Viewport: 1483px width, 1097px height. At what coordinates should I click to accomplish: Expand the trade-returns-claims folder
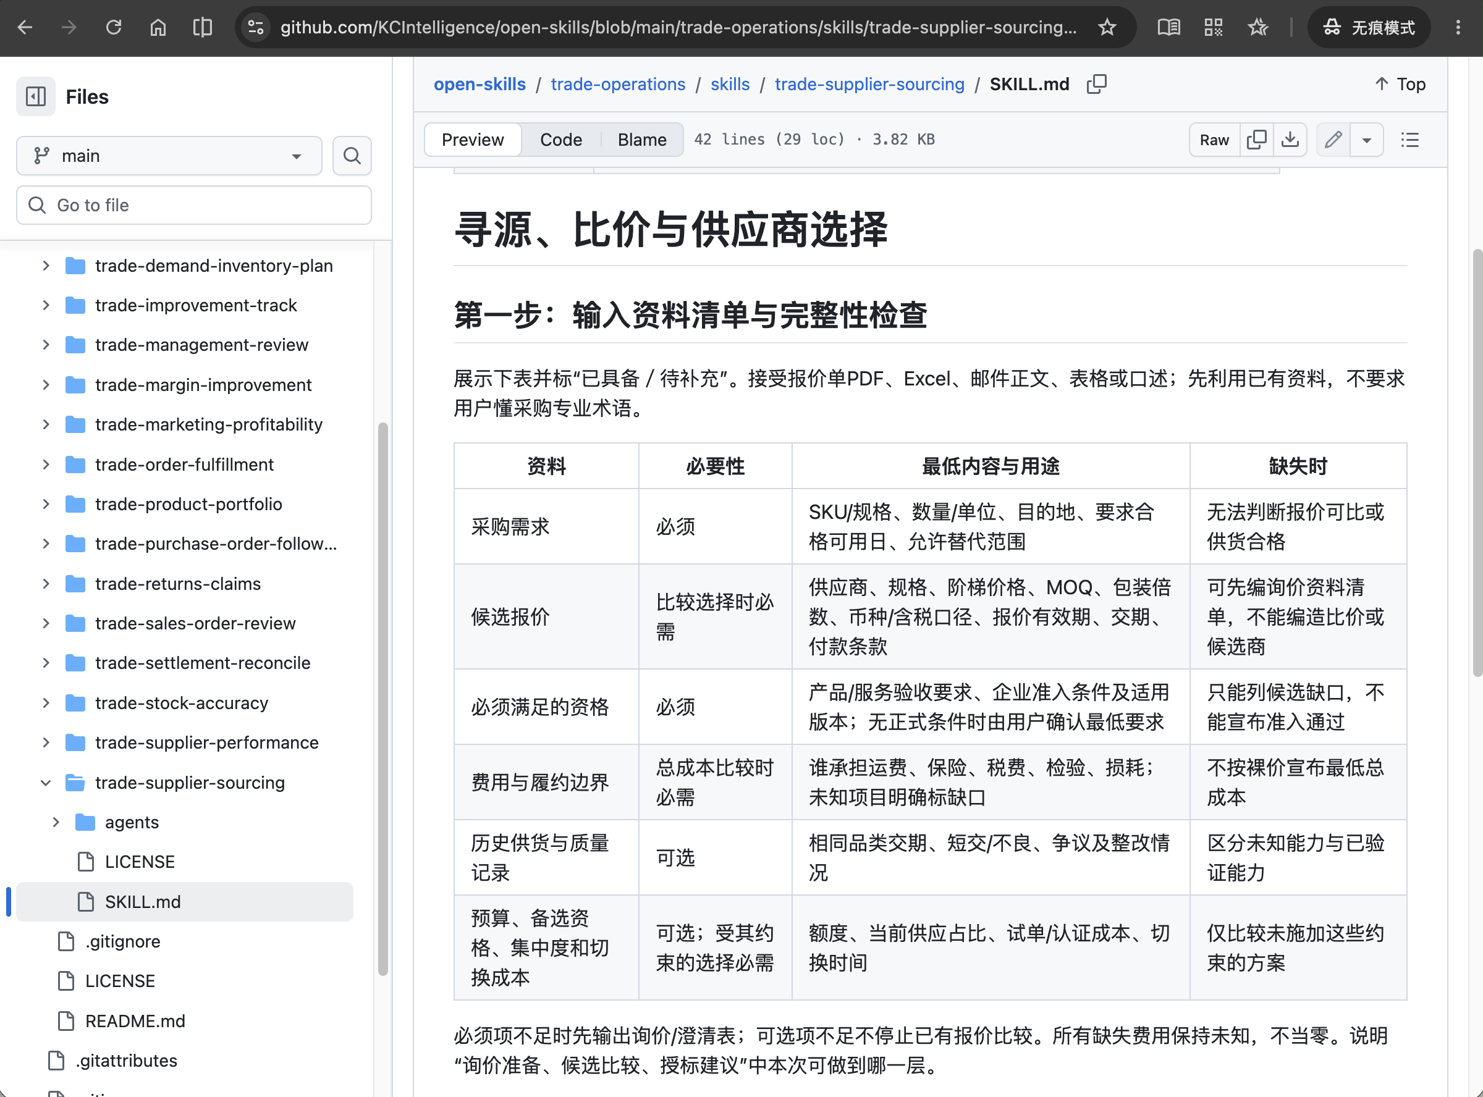point(46,584)
